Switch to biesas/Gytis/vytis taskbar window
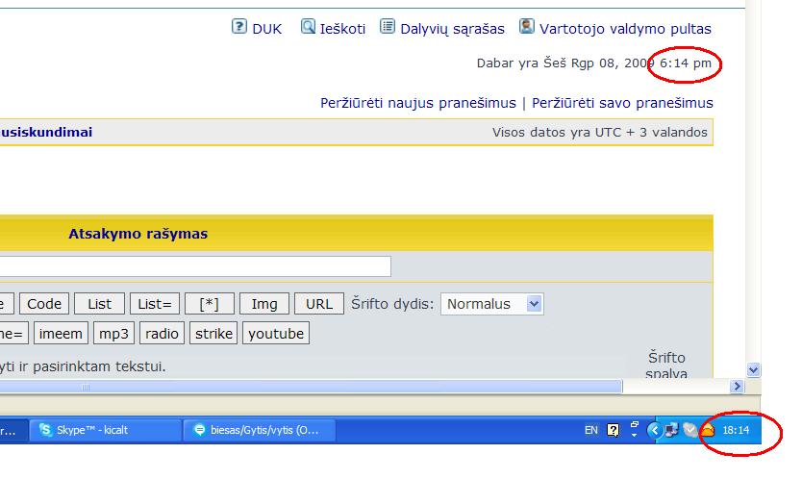Screen dimensions: 802x479 [x=260, y=430]
